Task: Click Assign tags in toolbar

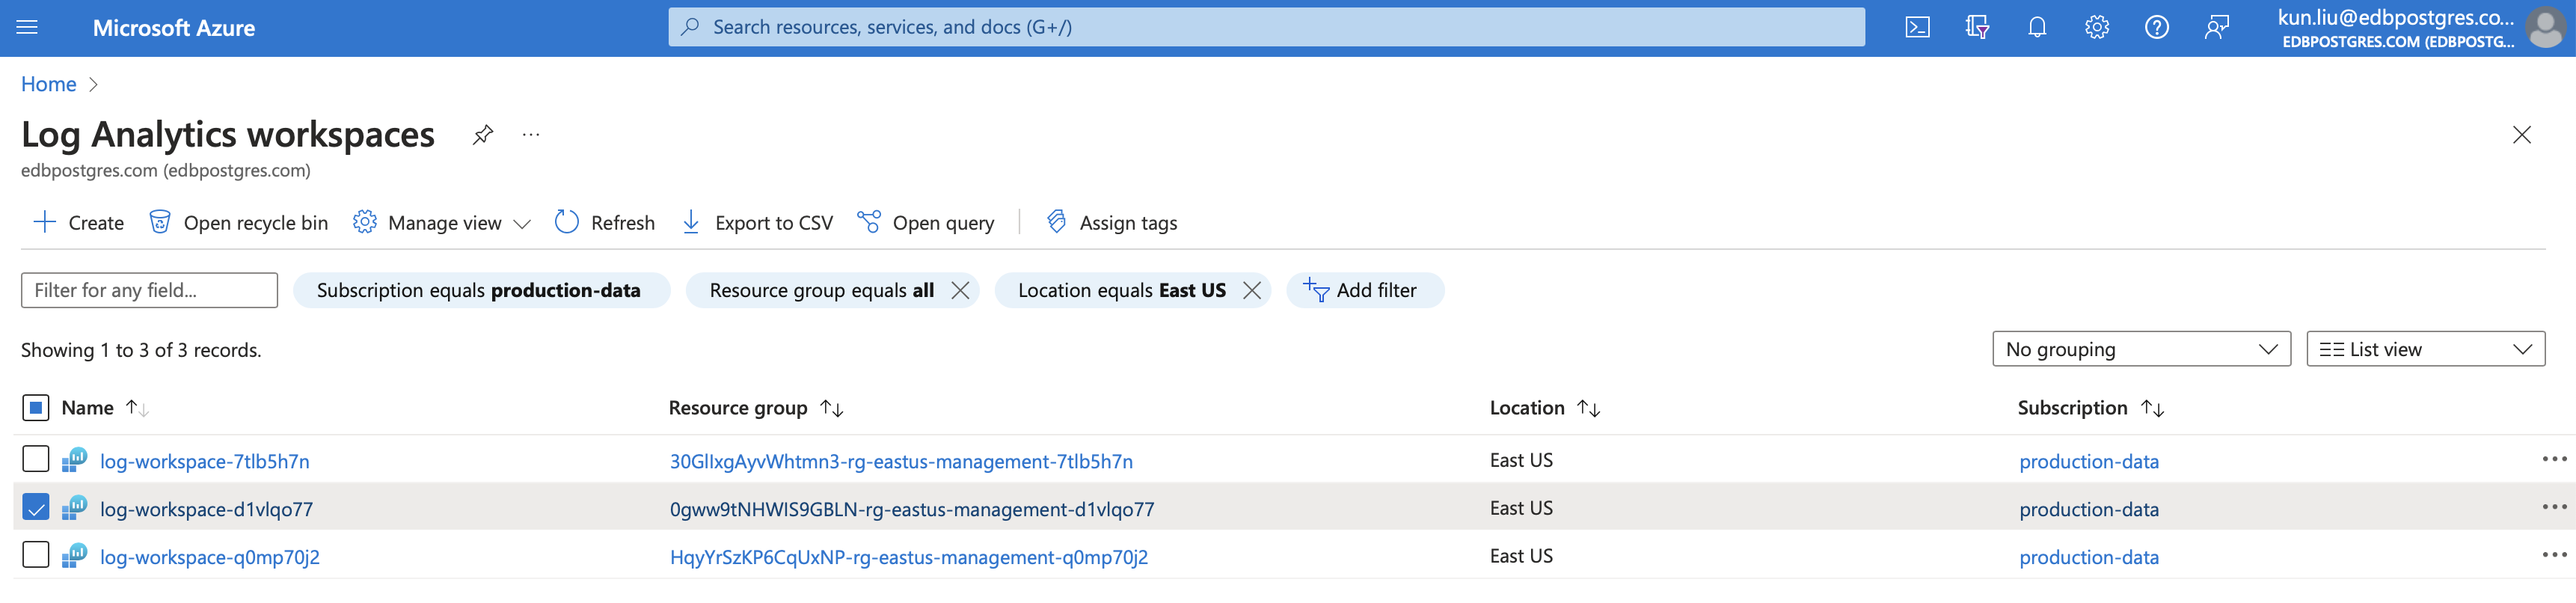Action: (x=1111, y=222)
